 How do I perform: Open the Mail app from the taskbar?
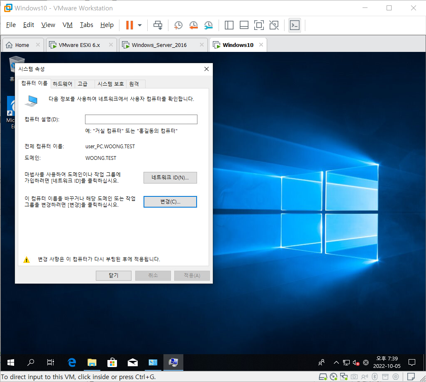(x=133, y=362)
